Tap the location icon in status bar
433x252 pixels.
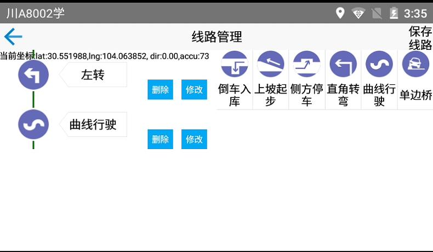click(340, 13)
